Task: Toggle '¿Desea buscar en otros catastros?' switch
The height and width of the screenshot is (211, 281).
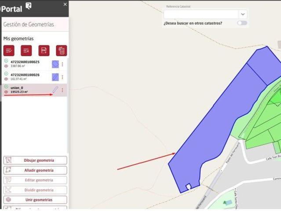Action: 242,23
